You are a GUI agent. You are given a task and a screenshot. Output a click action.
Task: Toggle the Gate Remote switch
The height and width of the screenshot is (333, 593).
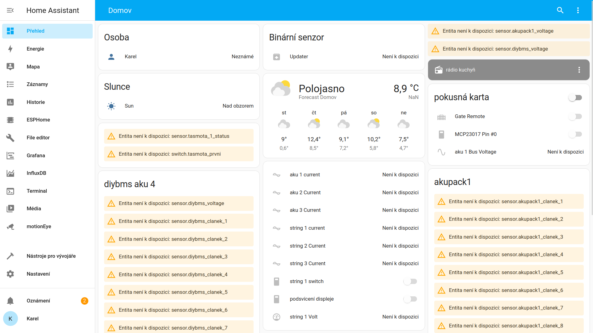[x=575, y=117]
